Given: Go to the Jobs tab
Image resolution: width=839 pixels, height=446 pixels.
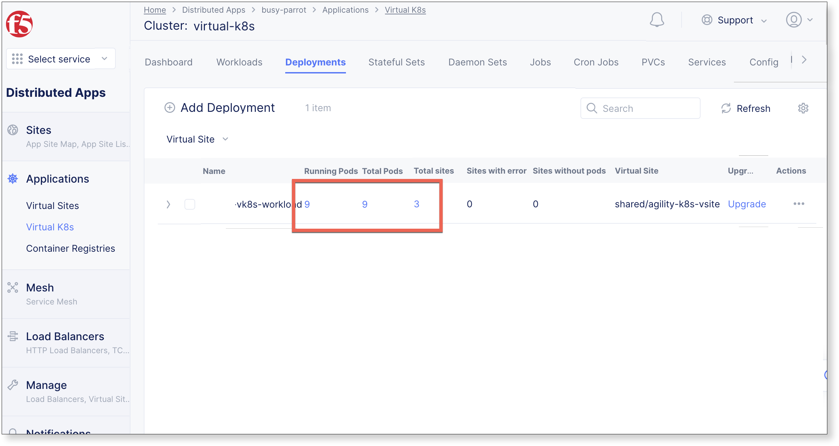Looking at the screenshot, I should click(540, 62).
